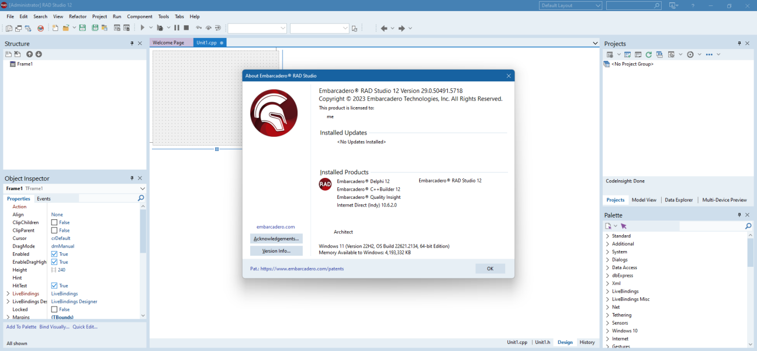The width and height of the screenshot is (757, 351).
Task: Expand the Dialogs palette category
Action: coord(607,260)
